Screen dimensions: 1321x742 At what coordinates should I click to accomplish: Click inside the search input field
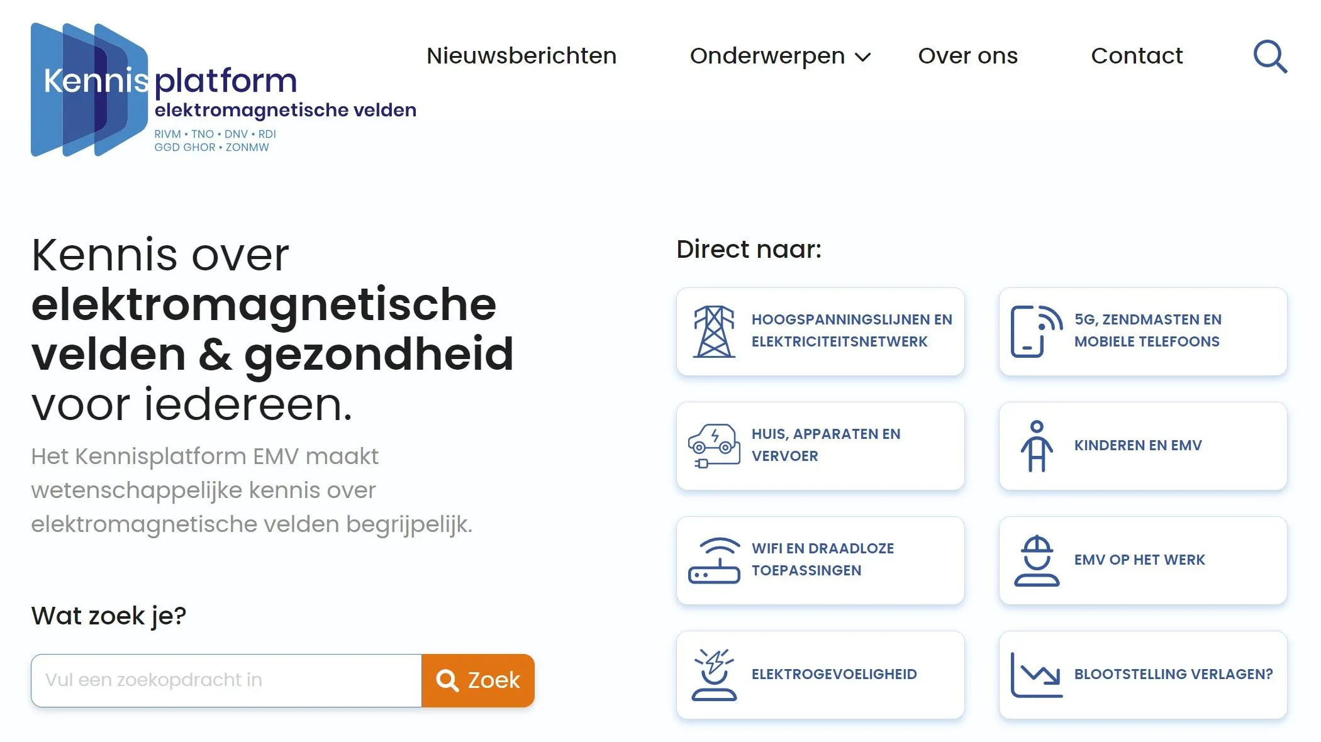tap(226, 680)
